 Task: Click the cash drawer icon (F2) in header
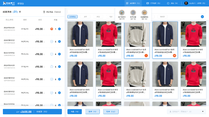point(148,3)
